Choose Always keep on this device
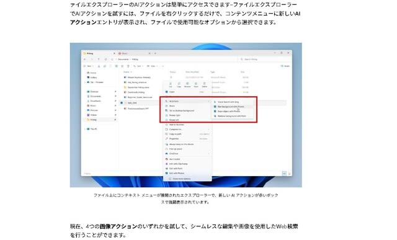The image size is (397, 240). (x=187, y=144)
